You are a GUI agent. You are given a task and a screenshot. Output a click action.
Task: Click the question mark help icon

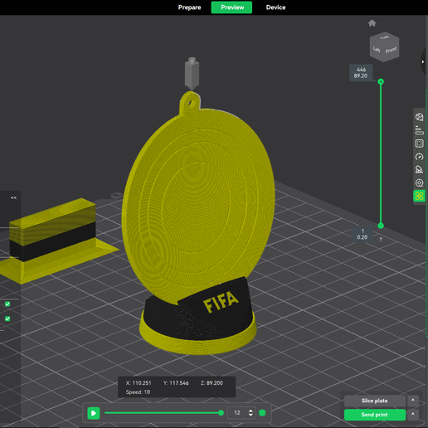[x=381, y=240]
